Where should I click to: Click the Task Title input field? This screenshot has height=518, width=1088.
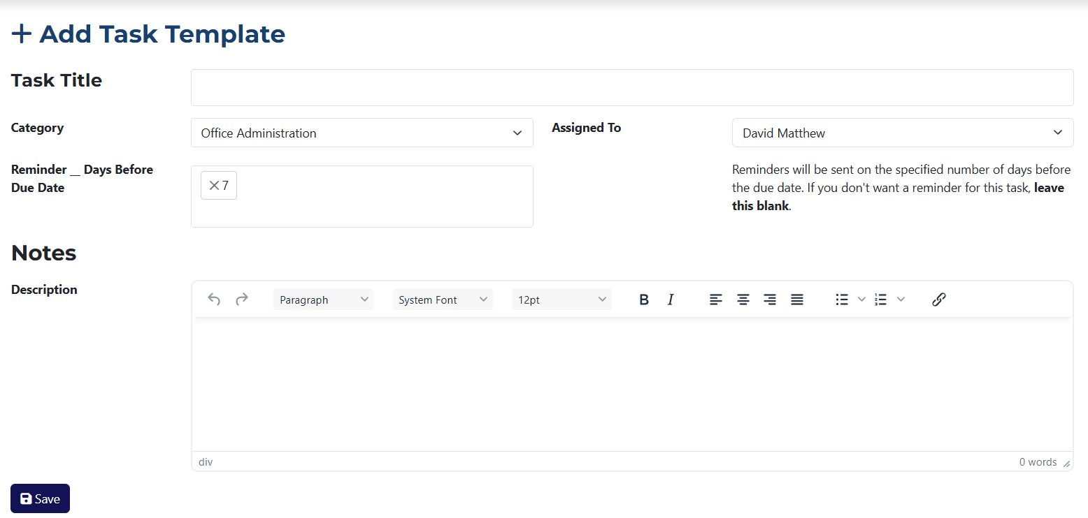(631, 87)
